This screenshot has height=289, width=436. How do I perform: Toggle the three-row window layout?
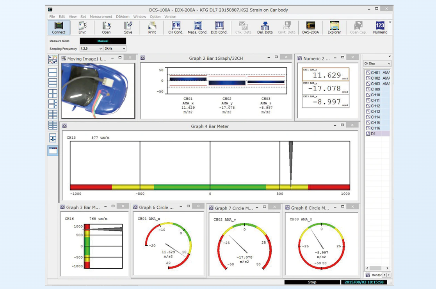[x=53, y=83]
